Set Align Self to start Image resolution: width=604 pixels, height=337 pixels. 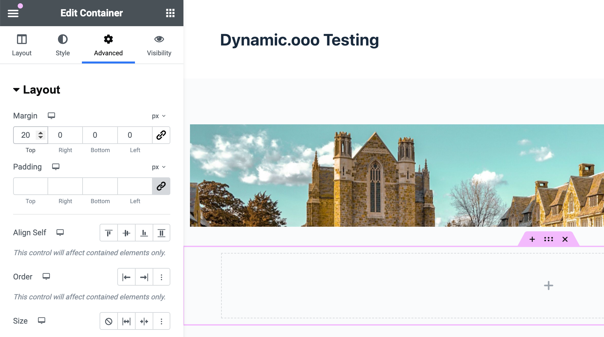click(x=109, y=233)
